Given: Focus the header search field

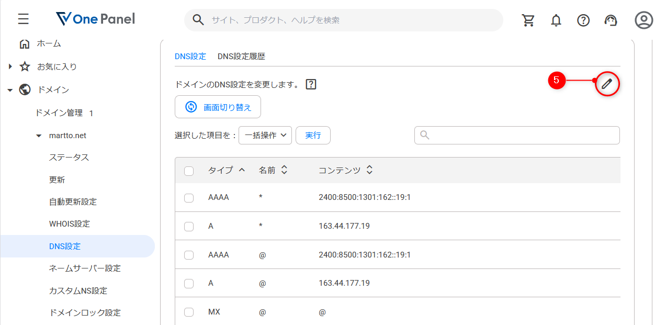Looking at the screenshot, I should click(343, 20).
